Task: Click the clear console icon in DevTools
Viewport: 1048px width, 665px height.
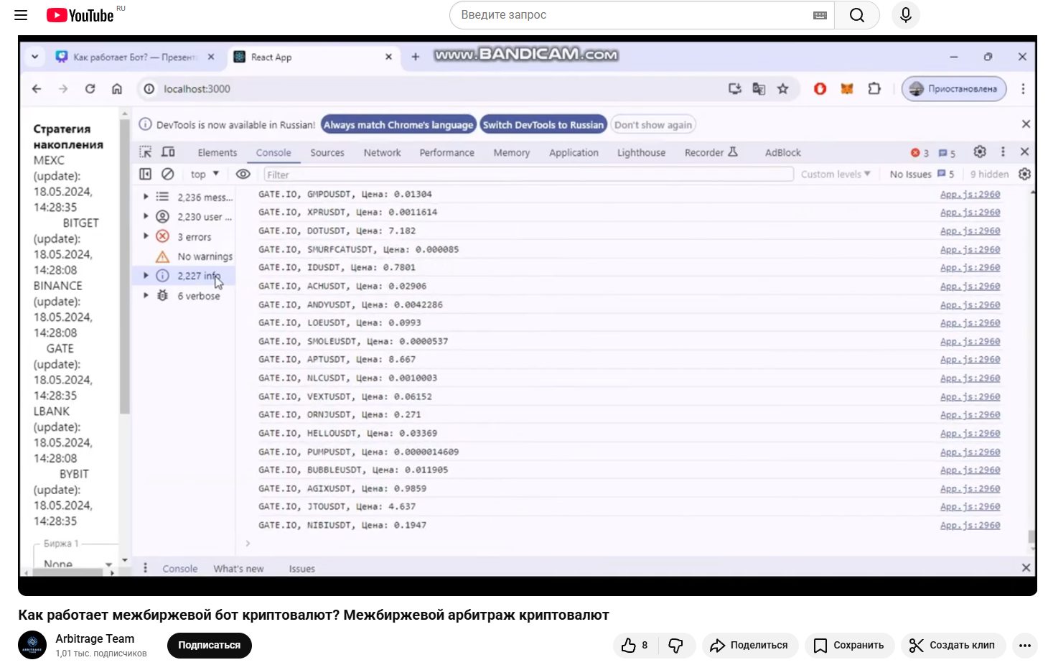Action: point(168,174)
